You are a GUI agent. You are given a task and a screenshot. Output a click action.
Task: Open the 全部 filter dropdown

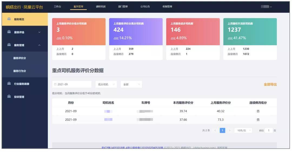click(x=131, y=84)
